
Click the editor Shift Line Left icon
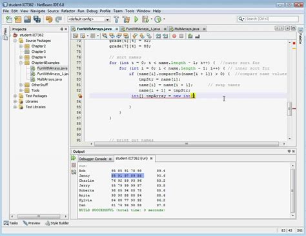(x=158, y=36)
